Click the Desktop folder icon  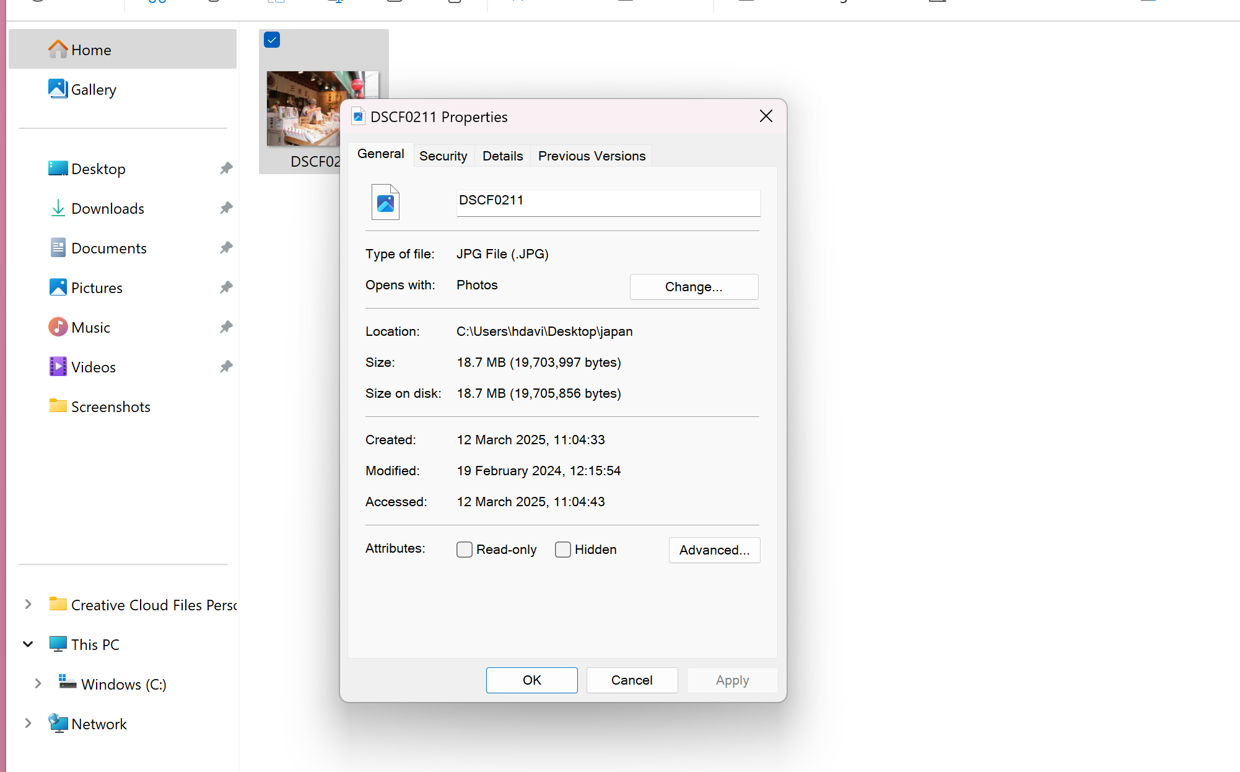(58, 168)
